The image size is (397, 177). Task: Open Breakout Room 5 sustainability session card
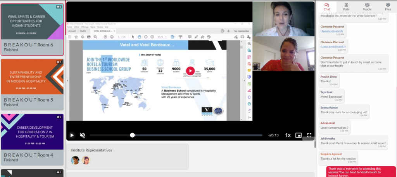click(x=32, y=84)
